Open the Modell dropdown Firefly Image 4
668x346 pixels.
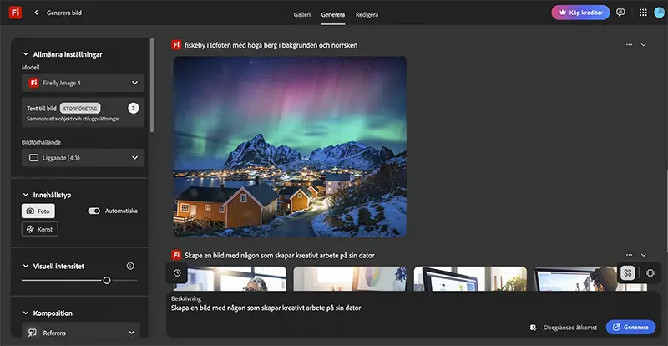click(x=83, y=83)
